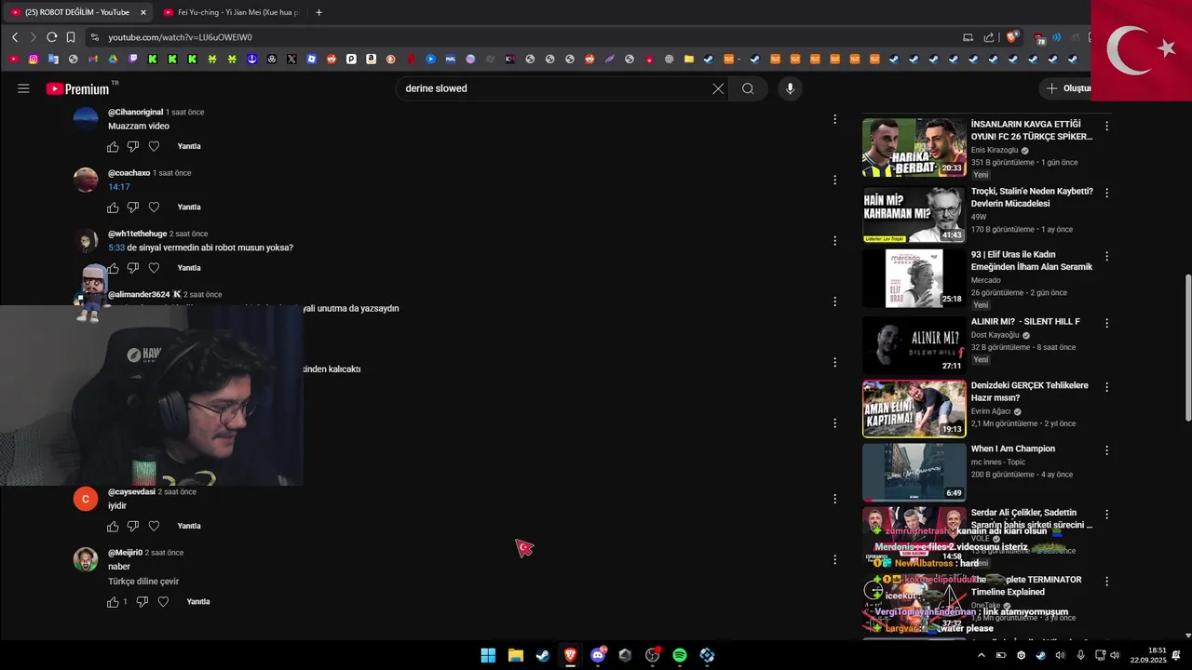This screenshot has height=670, width=1192.
Task: Reply to @Cihanoriginal with Yanıtla
Action: coord(189,146)
